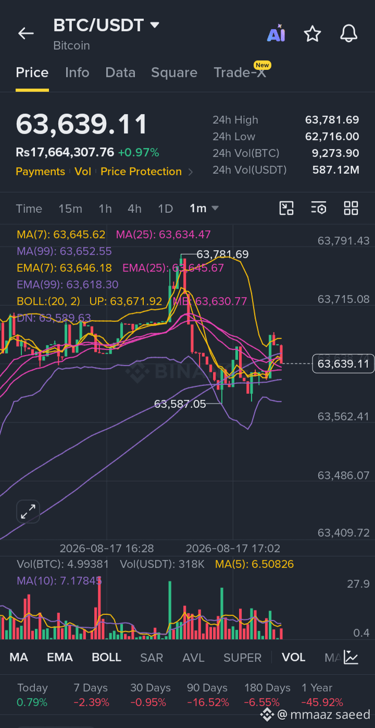Tap the EMA(7): 63,646.18 legend

pos(64,268)
